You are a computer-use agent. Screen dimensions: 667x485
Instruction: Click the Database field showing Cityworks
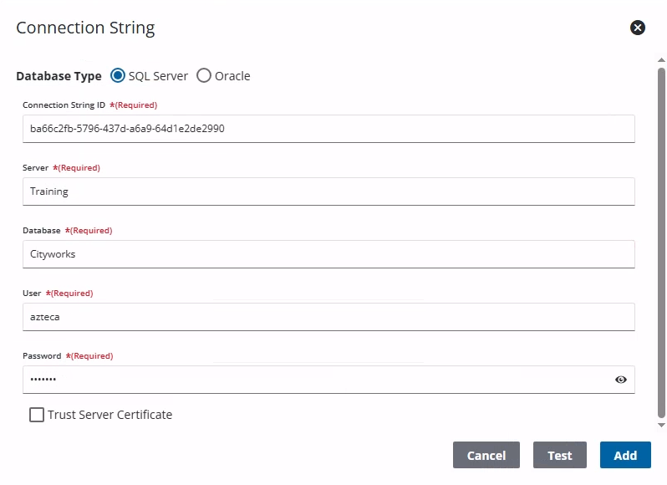[x=328, y=254]
